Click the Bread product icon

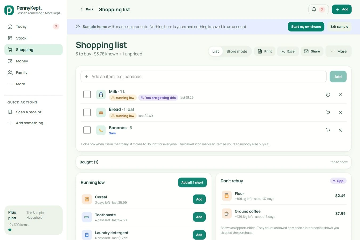pos(101,113)
